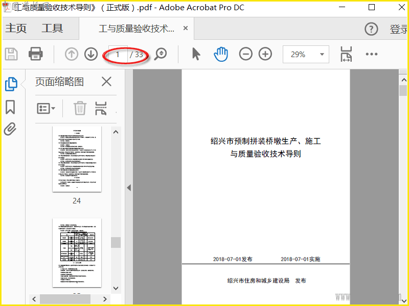Click the text 2018-07-01发布
The height and width of the screenshot is (306, 409).
click(233, 259)
